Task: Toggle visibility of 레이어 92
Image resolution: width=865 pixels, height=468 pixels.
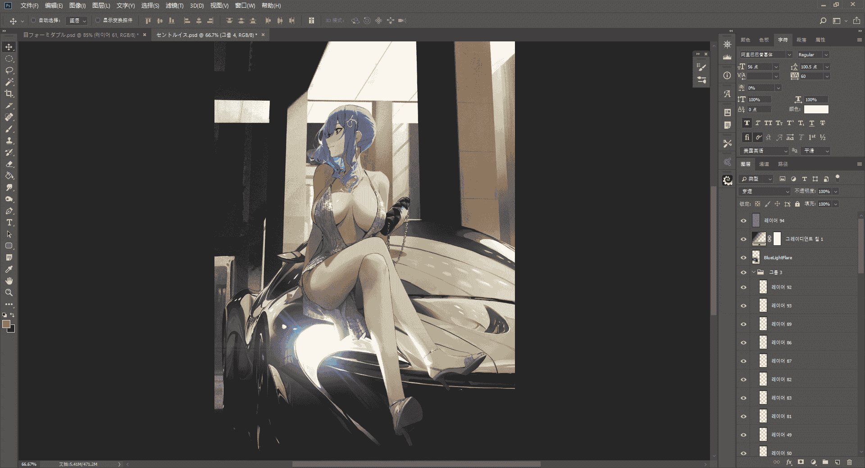Action: pyautogui.click(x=744, y=287)
